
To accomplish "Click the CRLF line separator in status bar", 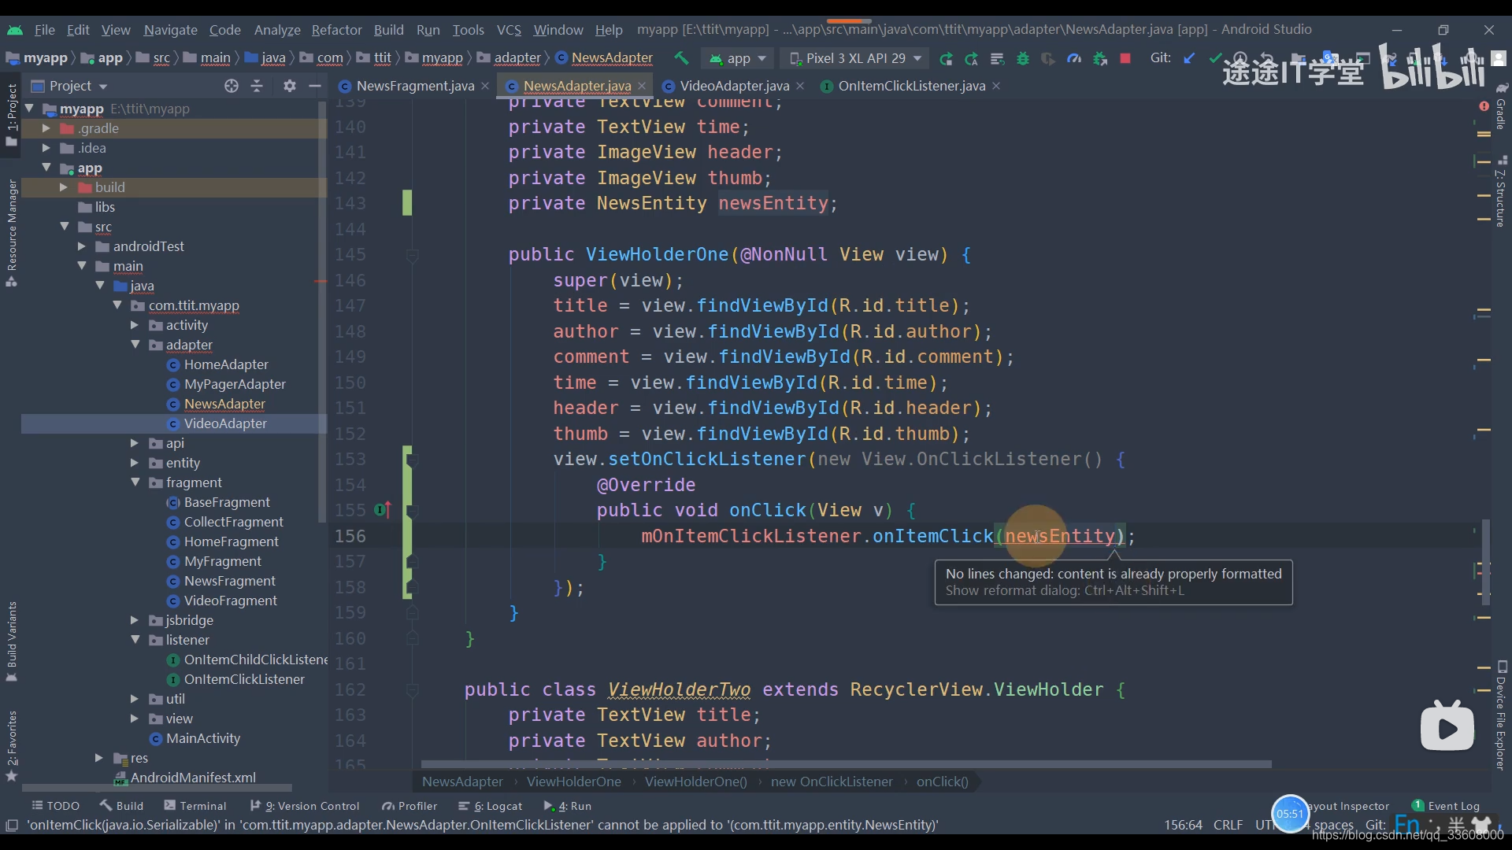I will pos(1228,825).
